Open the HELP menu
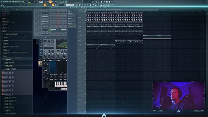This screenshot has width=208, height=117. pos(23,2)
